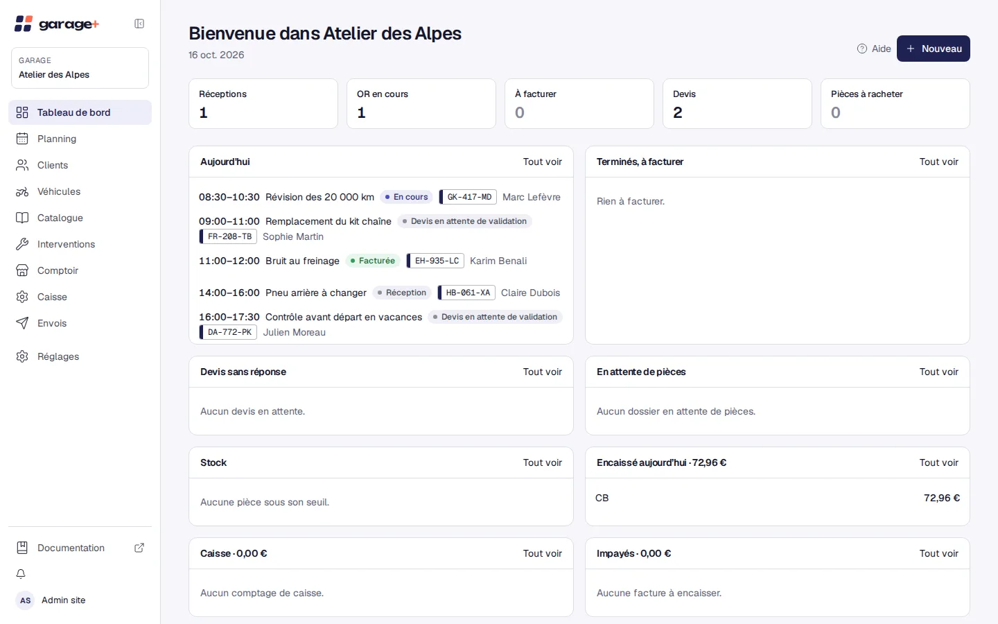Go to Planning in the sidebar
Image resolution: width=998 pixels, height=624 pixels.
(x=80, y=139)
